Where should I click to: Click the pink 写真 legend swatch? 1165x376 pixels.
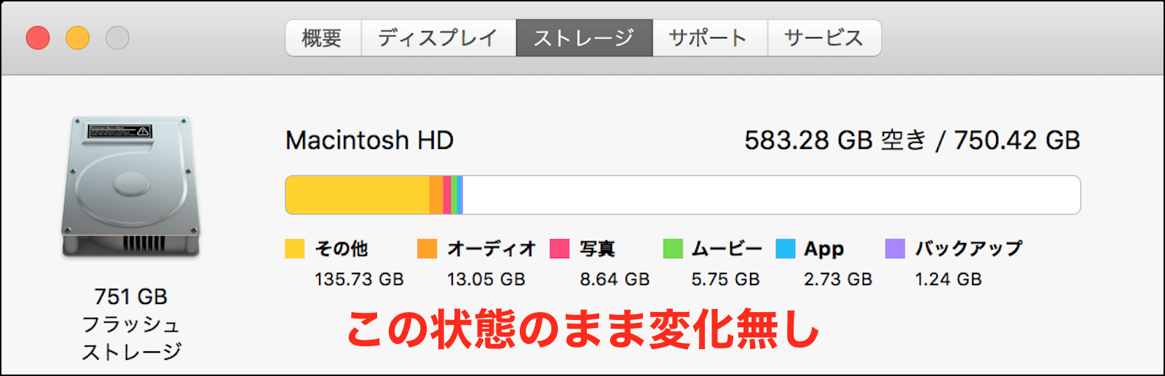(x=559, y=249)
